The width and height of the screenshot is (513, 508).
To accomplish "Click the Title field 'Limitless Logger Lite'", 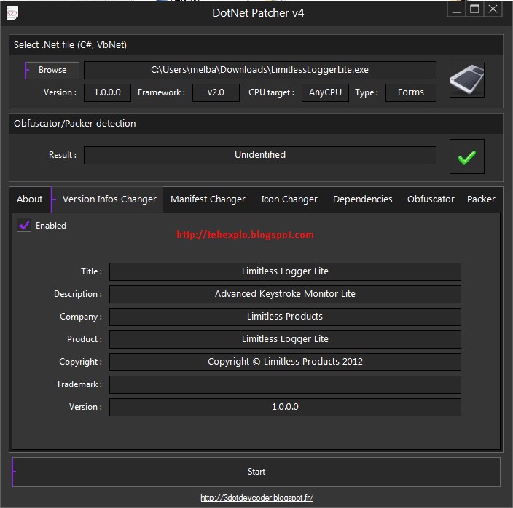I will (x=285, y=271).
